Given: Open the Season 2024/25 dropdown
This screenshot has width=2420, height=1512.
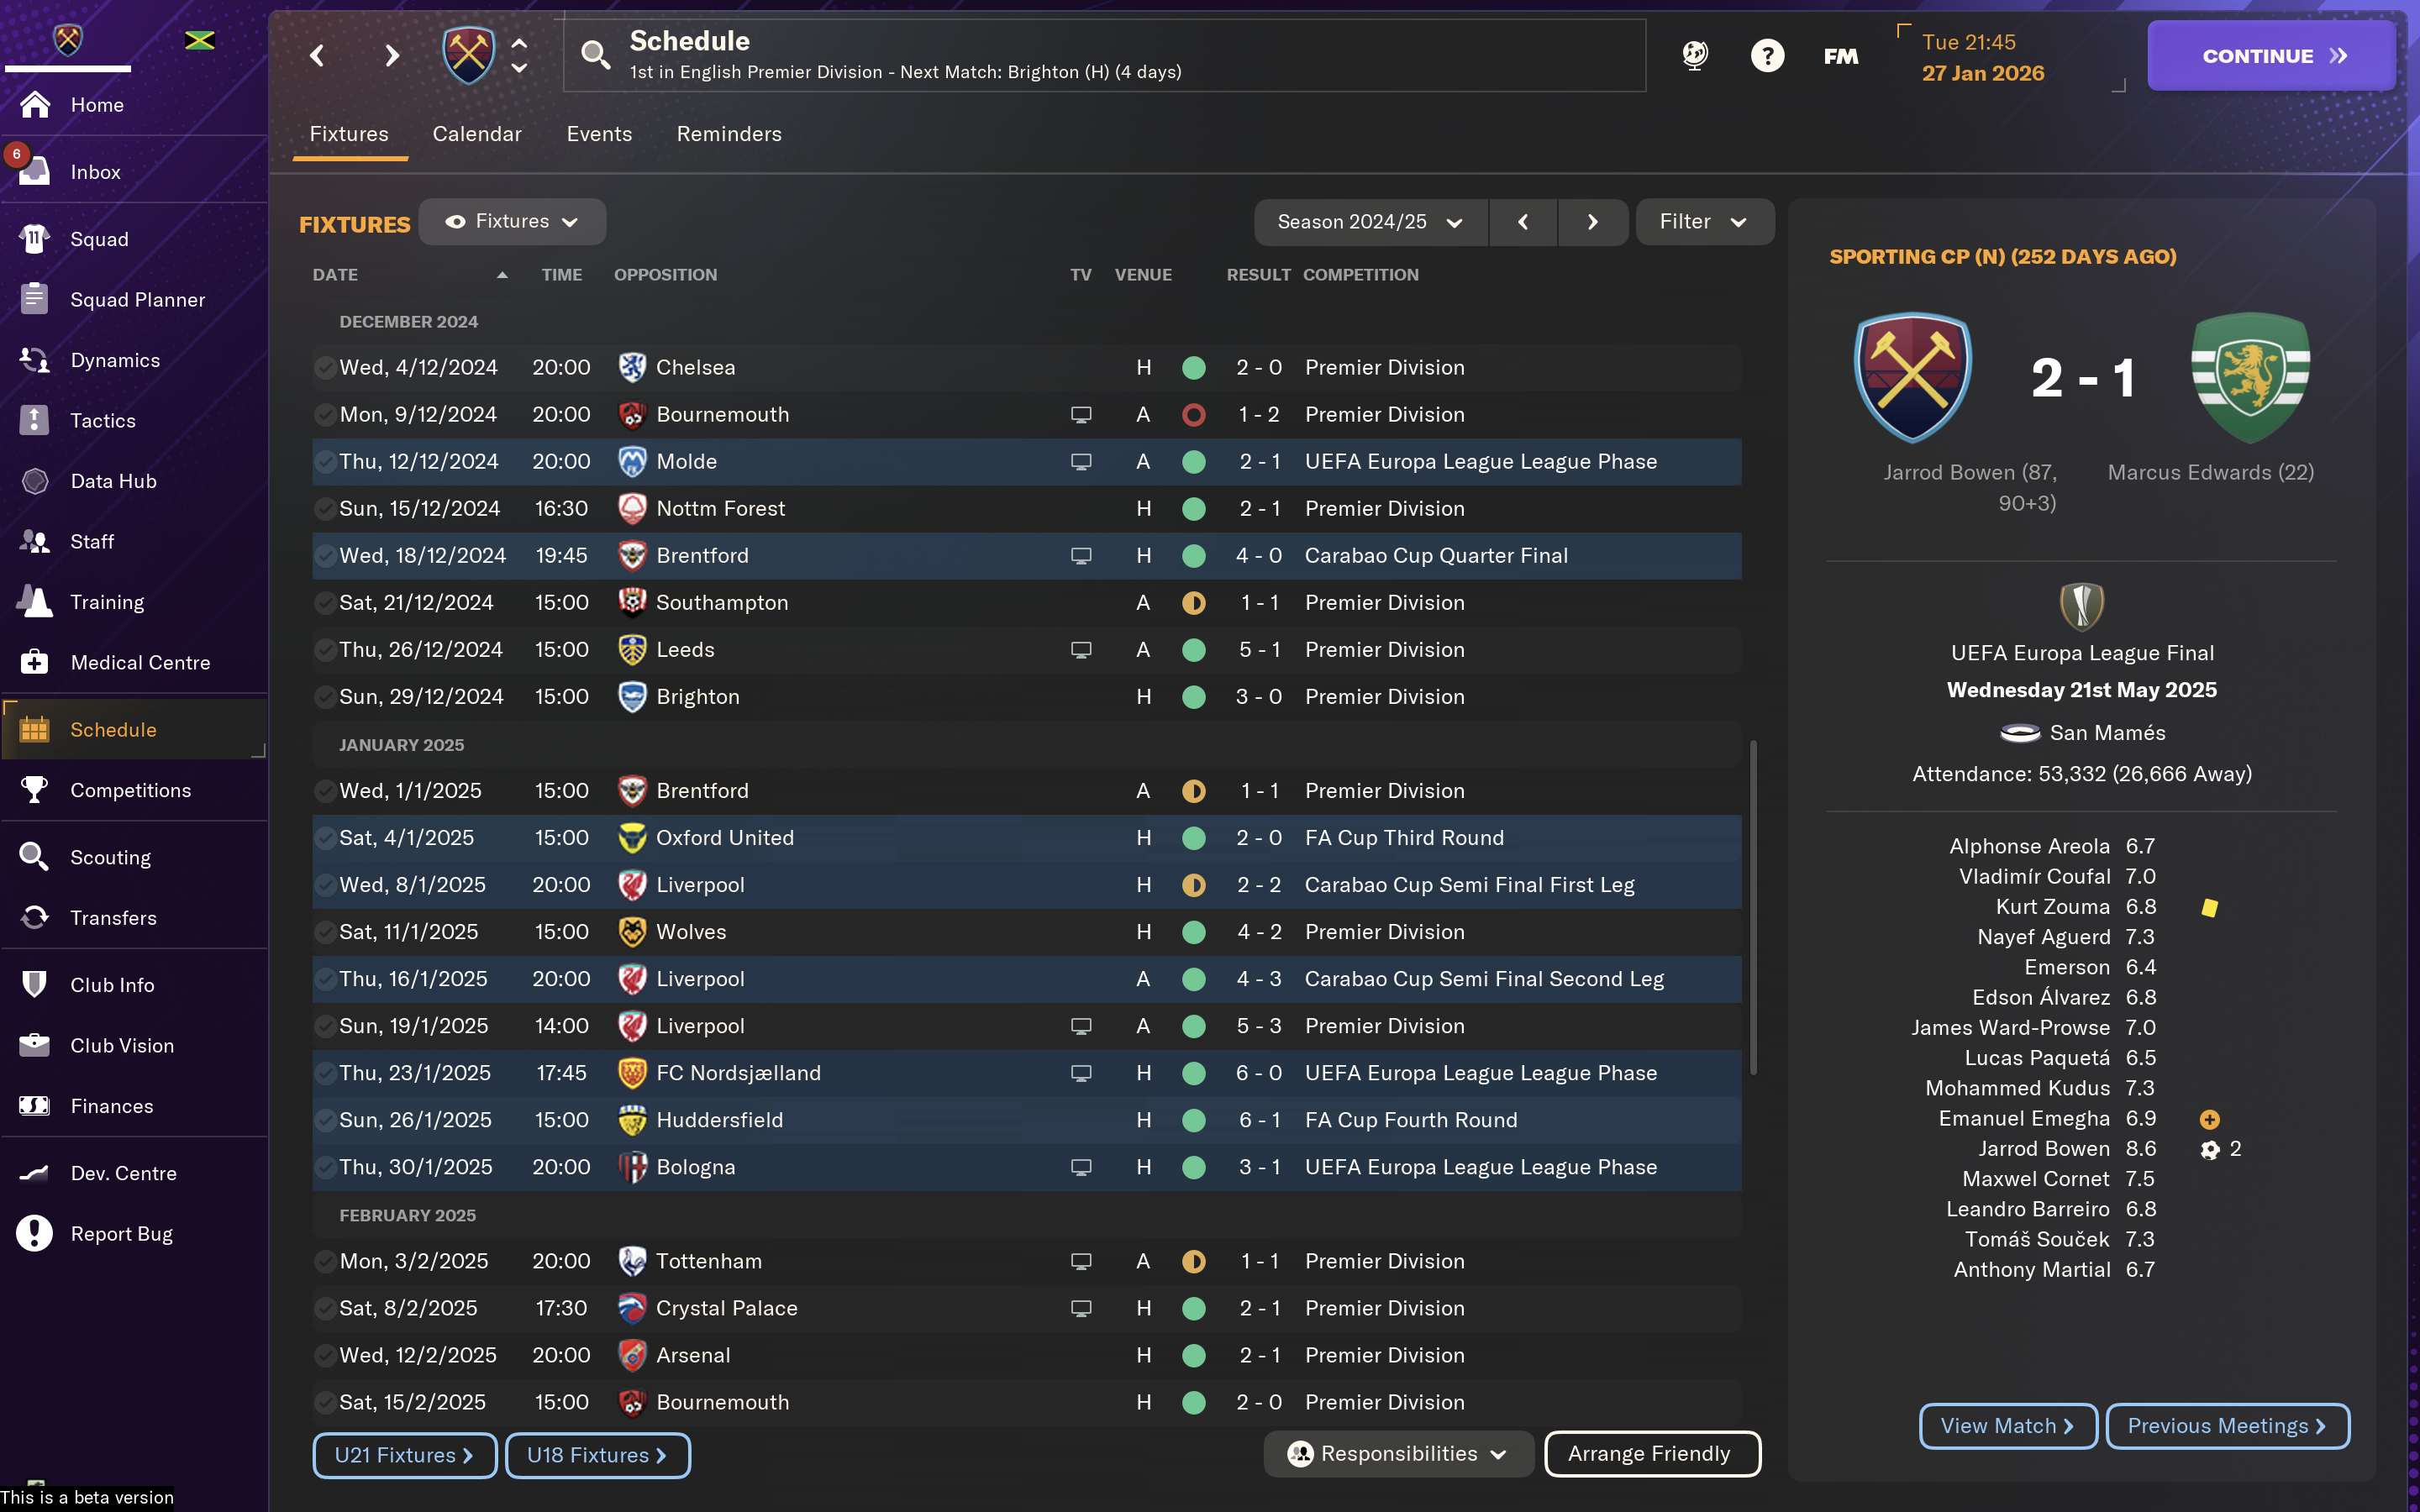Looking at the screenshot, I should coord(1370,222).
